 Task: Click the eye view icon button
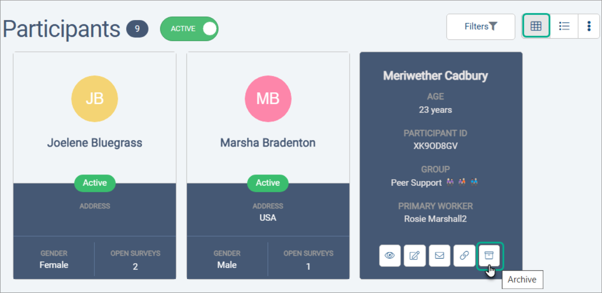[x=390, y=255]
